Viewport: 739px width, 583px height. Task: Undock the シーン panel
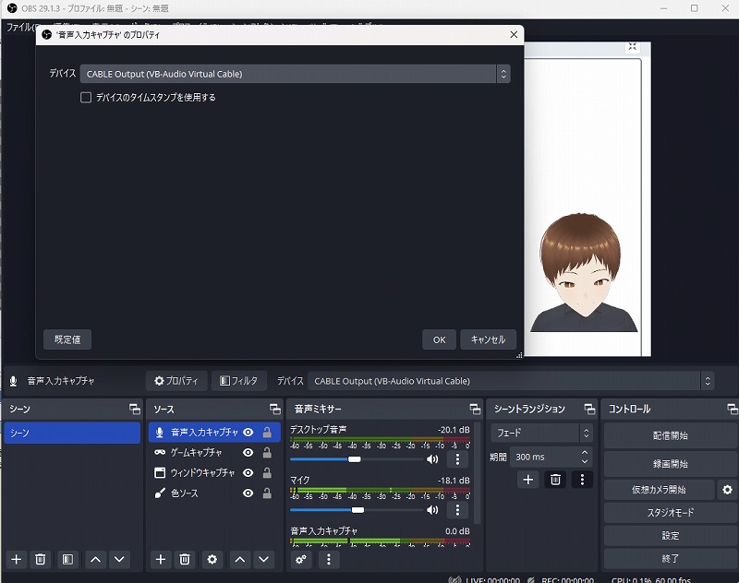tap(135, 409)
